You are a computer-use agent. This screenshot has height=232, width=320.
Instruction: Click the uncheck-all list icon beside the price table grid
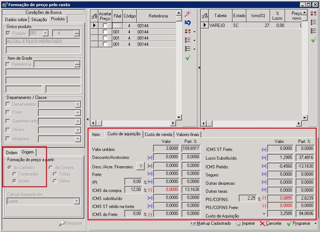point(313,31)
